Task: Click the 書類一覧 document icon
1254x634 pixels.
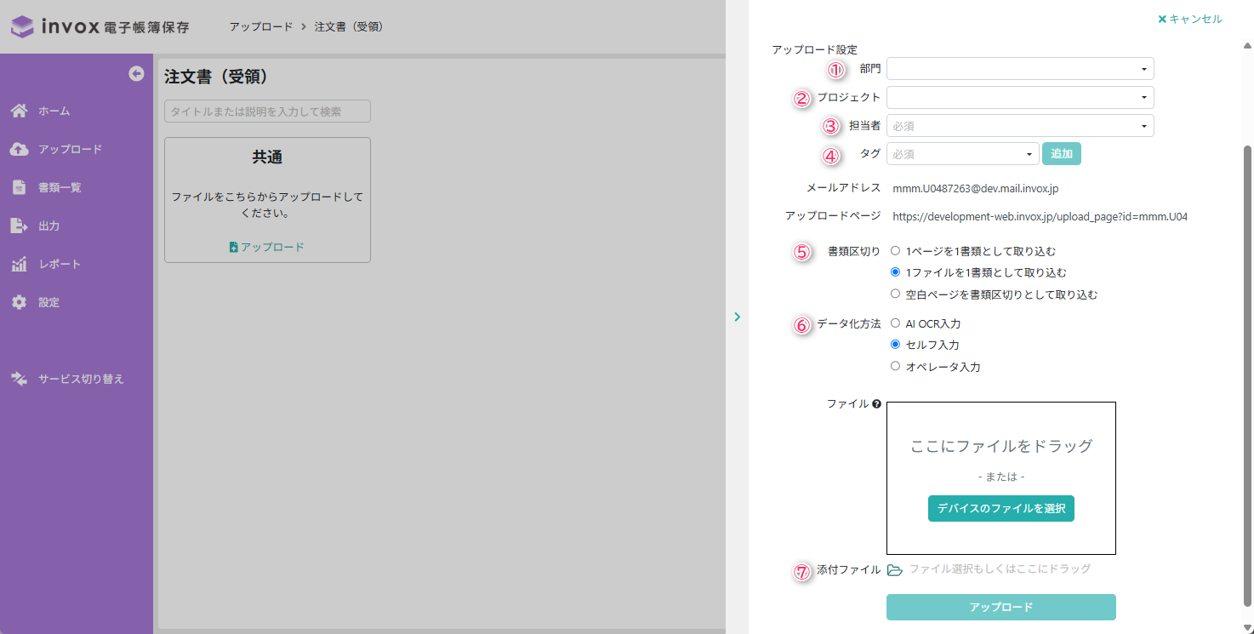Action: point(19,187)
